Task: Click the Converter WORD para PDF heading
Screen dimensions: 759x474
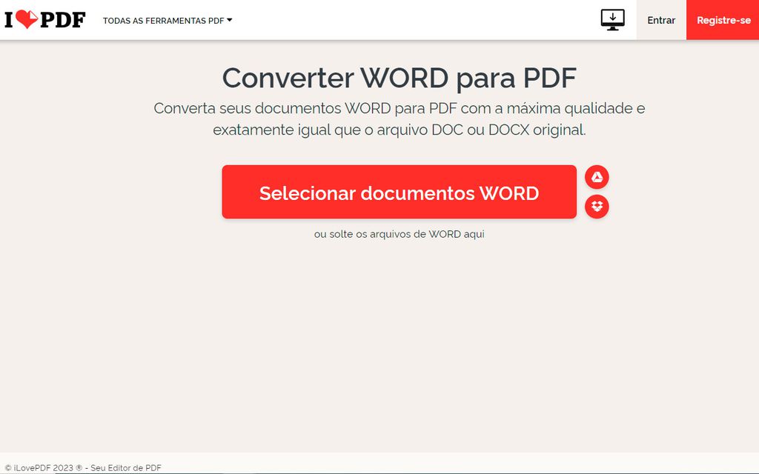Action: click(399, 78)
